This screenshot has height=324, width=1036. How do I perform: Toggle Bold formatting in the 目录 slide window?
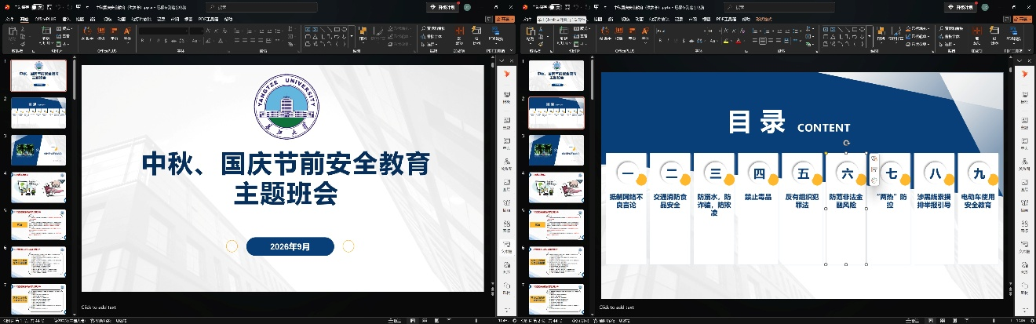pyautogui.click(x=660, y=40)
